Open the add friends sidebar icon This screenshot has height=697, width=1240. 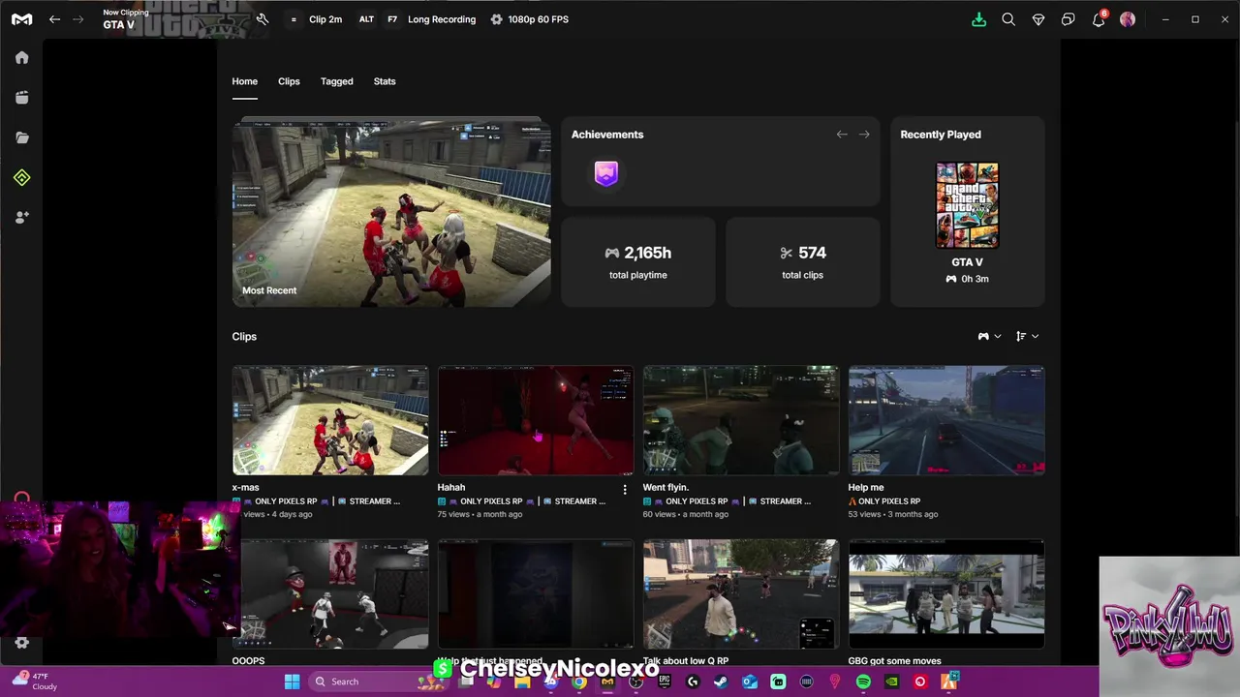(x=21, y=218)
